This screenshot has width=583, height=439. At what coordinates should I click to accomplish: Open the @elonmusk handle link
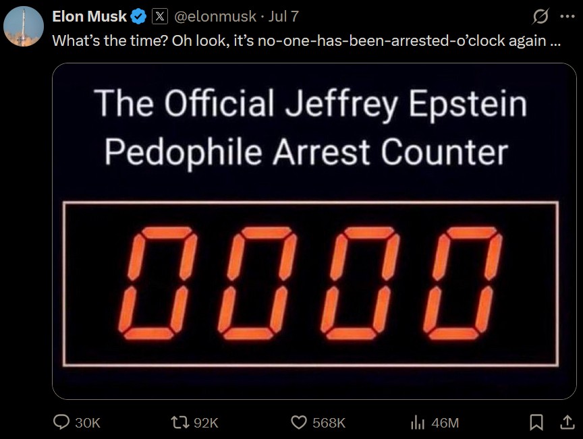pyautogui.click(x=215, y=16)
